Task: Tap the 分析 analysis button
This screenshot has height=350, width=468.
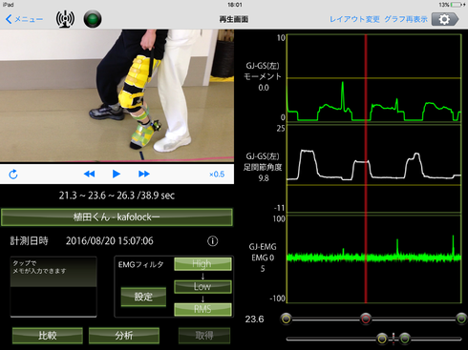Action: click(124, 336)
